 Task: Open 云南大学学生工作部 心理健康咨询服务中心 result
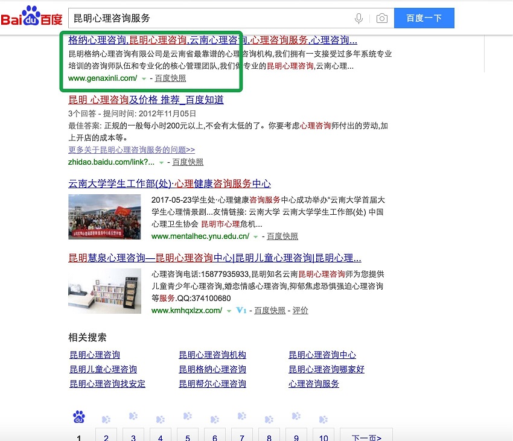(x=170, y=183)
